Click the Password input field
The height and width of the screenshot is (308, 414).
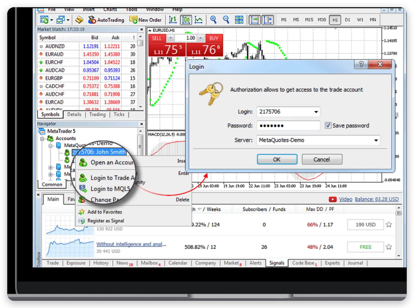click(288, 126)
